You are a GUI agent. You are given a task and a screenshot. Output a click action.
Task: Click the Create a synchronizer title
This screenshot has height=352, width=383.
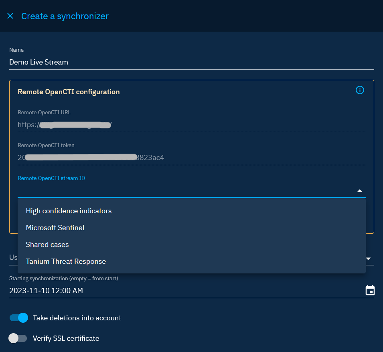coord(65,16)
